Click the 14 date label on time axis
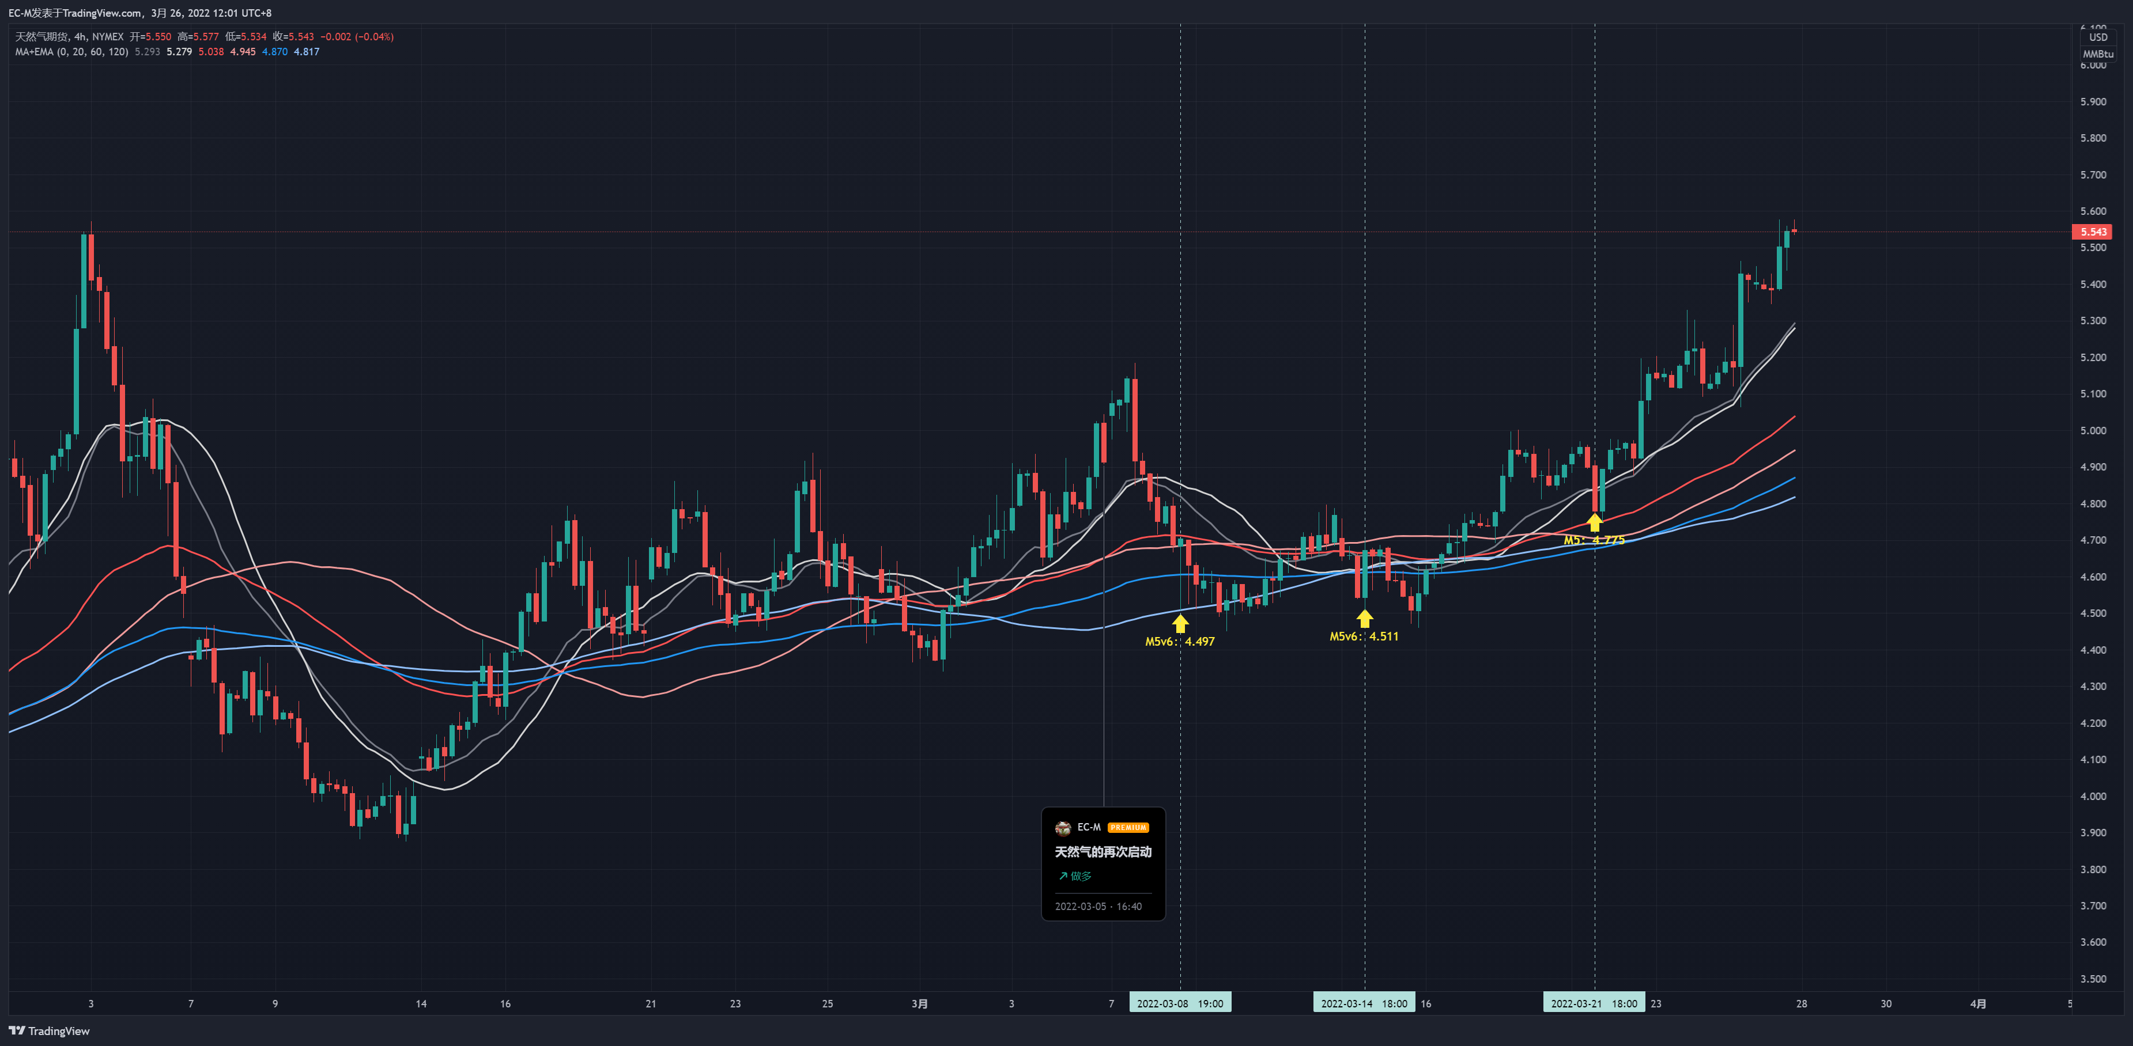 pyautogui.click(x=421, y=1004)
